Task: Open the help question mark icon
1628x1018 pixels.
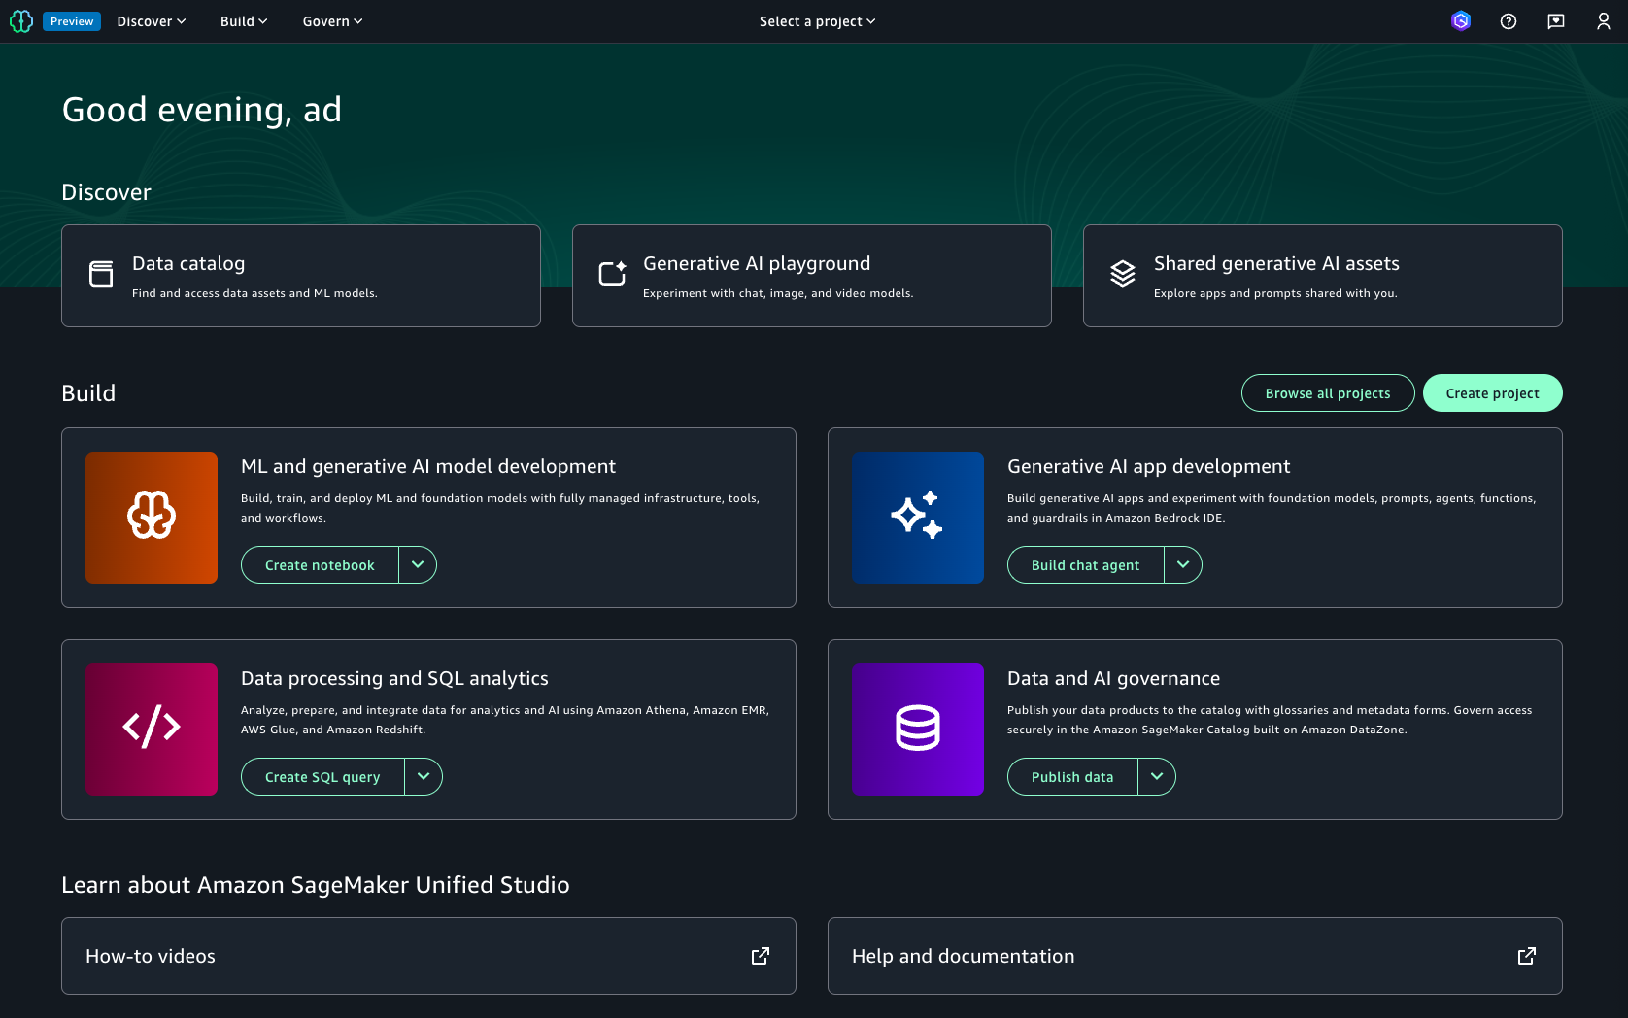Action: [1509, 21]
